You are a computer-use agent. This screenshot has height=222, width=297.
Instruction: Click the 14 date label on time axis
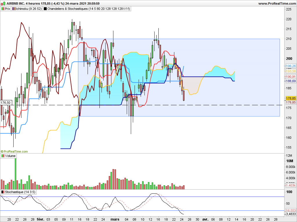237,219
